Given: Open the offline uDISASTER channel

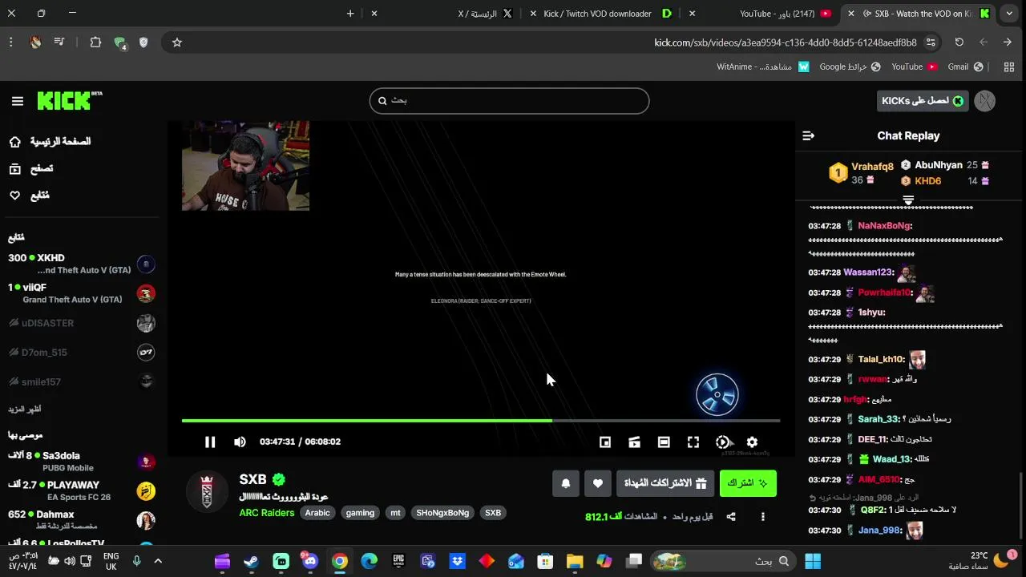Looking at the screenshot, I should click(81, 323).
